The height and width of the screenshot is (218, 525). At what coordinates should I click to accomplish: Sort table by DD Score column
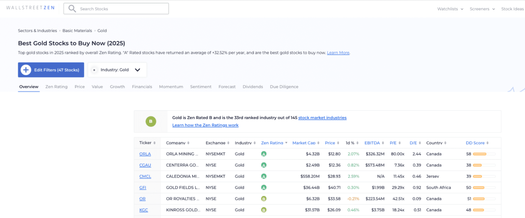(477, 143)
